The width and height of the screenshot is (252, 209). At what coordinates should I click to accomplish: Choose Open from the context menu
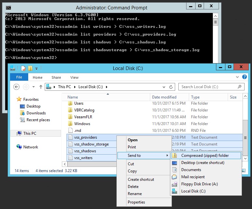144,140
